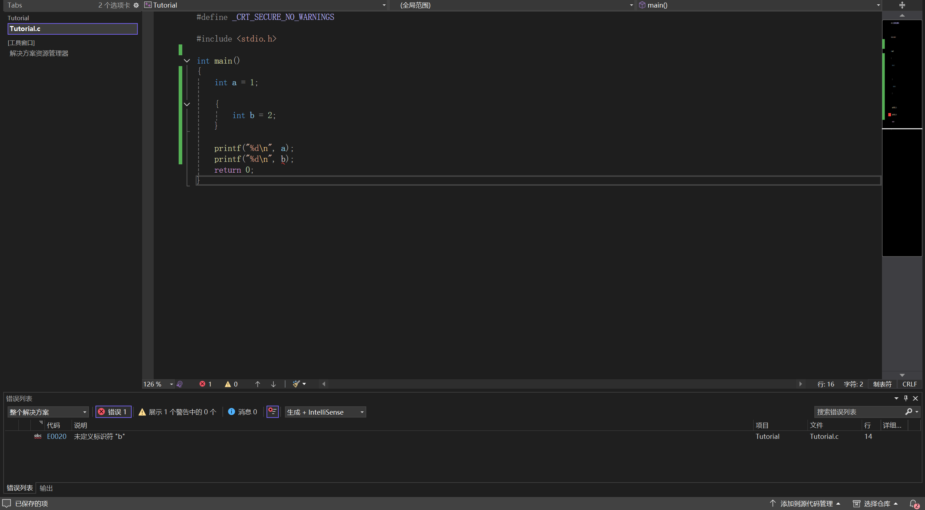Click the 详细 column header
The height and width of the screenshot is (510, 925).
coord(894,425)
